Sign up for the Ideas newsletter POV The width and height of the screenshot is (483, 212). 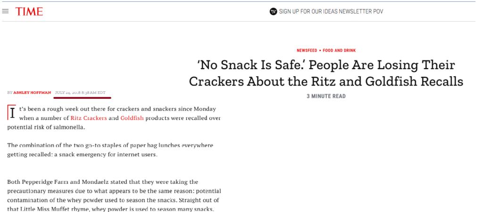click(331, 11)
